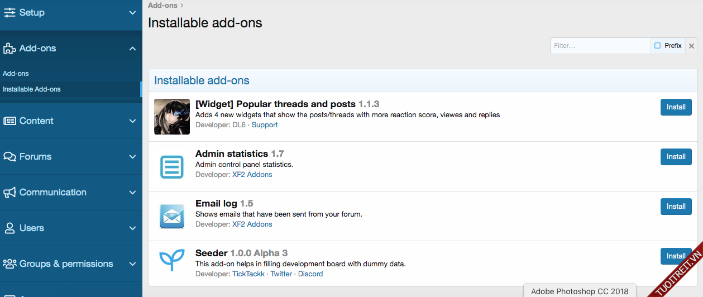Collapse the Add-ons section chevron

[x=132, y=49]
